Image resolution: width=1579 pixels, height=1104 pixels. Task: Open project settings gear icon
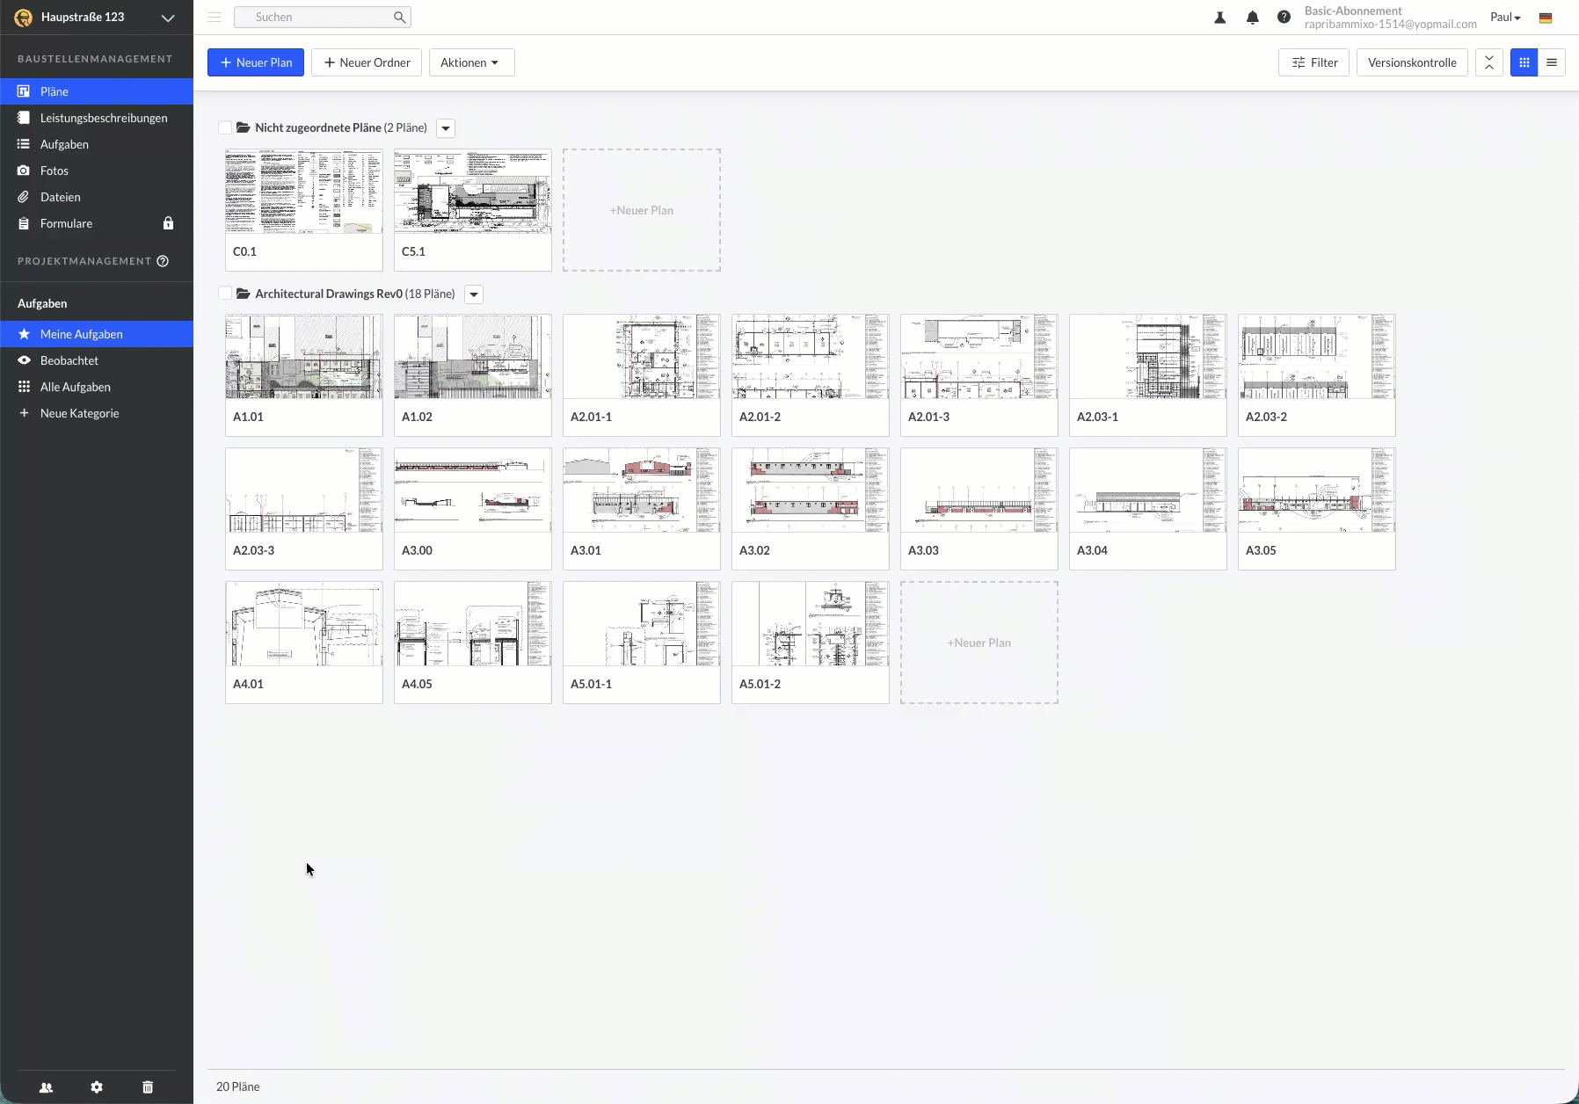97,1087
